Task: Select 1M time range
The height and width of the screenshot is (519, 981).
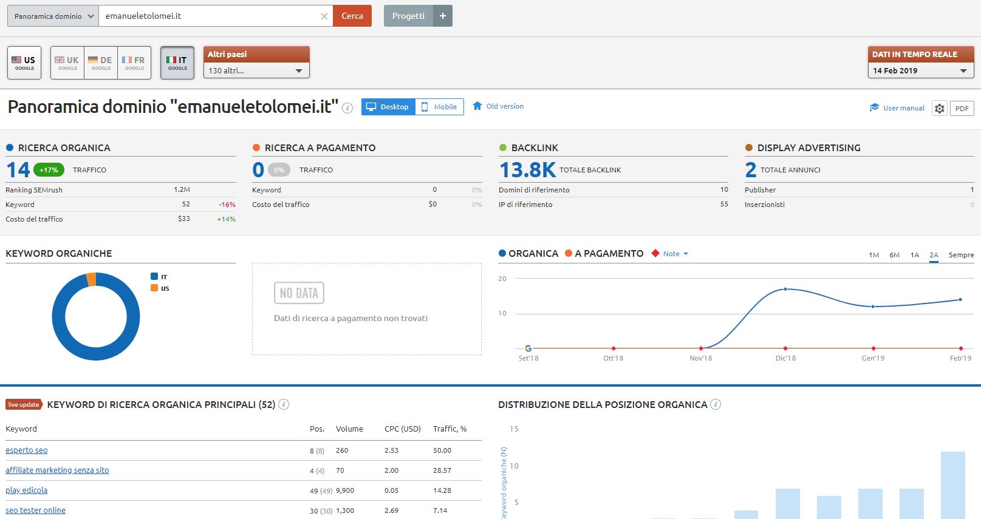Action: (x=873, y=255)
